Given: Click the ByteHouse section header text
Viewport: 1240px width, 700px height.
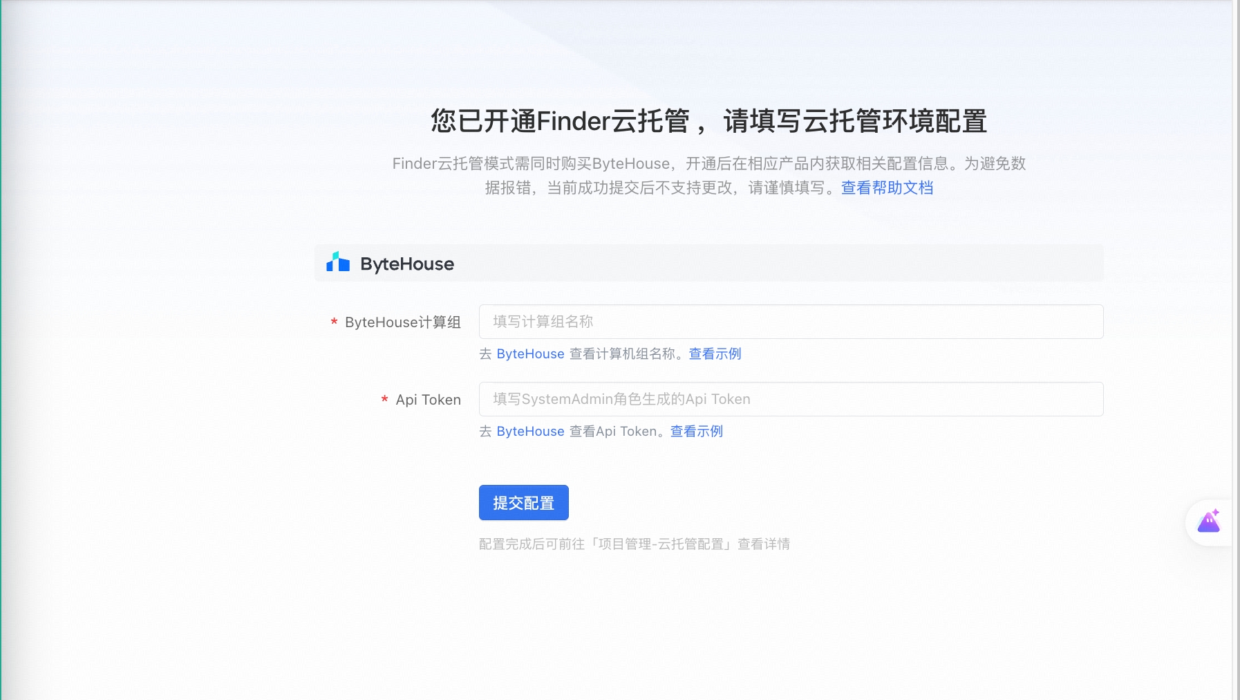Looking at the screenshot, I should pyautogui.click(x=407, y=264).
